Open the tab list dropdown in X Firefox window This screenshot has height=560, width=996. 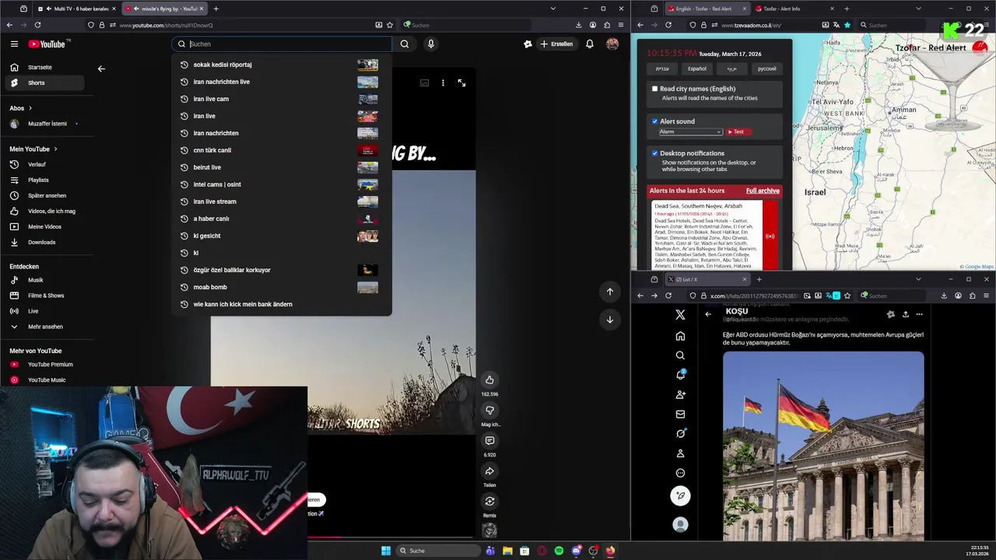(918, 279)
